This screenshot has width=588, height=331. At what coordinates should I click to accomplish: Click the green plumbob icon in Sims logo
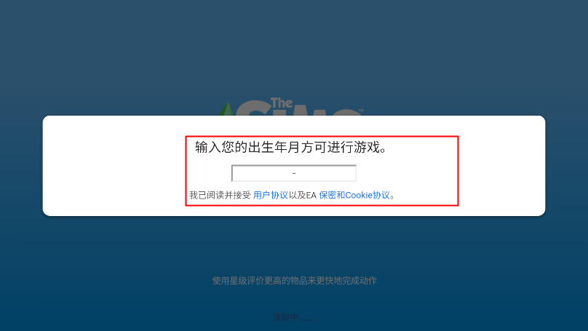click(x=227, y=108)
